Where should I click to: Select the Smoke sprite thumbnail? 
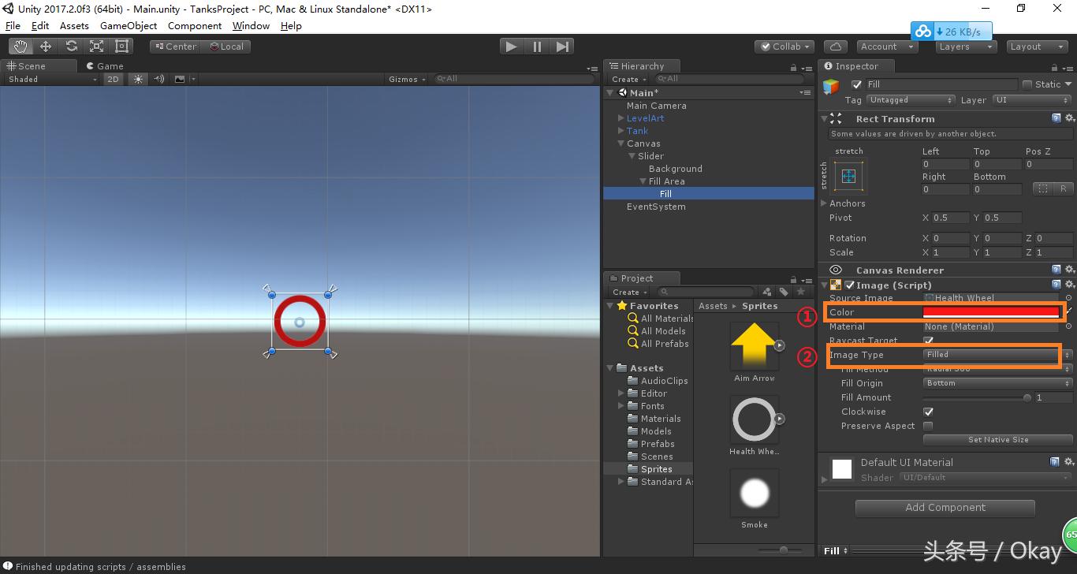point(754,492)
